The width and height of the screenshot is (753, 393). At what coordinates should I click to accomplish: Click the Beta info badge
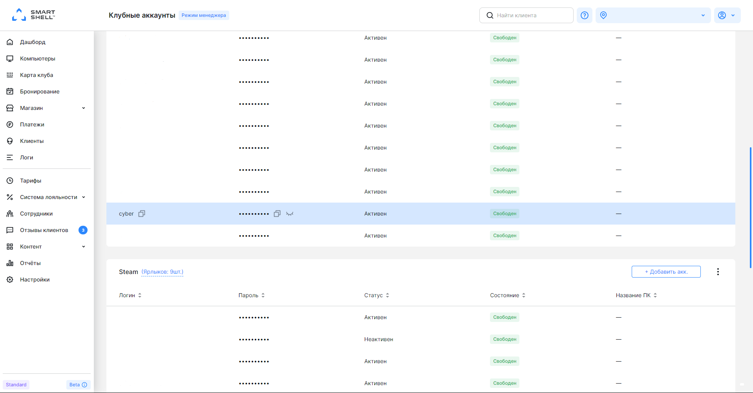(x=78, y=385)
